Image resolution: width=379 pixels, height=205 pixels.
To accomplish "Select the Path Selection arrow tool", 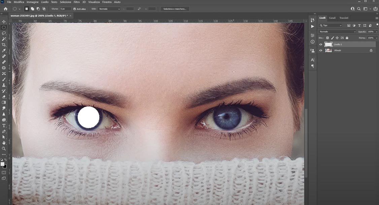I will point(4,137).
